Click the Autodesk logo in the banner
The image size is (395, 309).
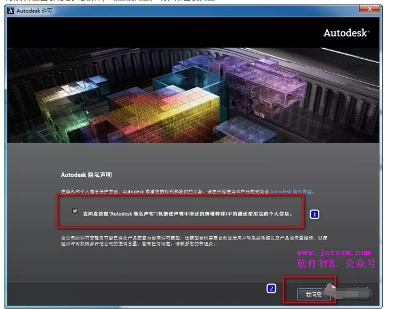click(346, 33)
